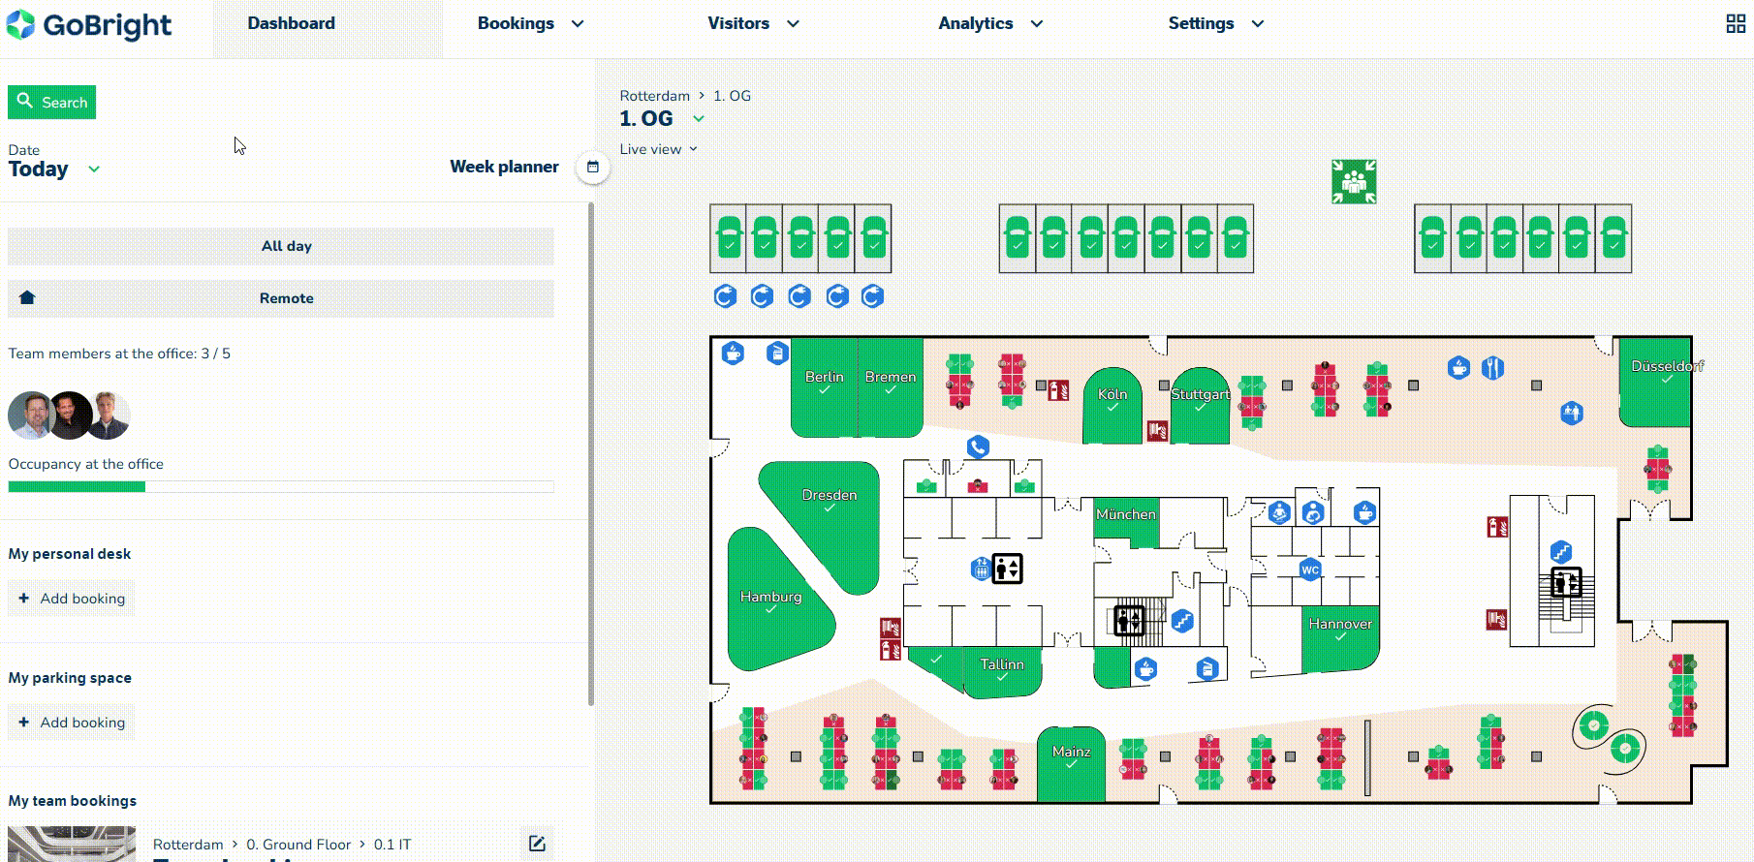
Task: Click the green Search button
Action: (x=52, y=103)
